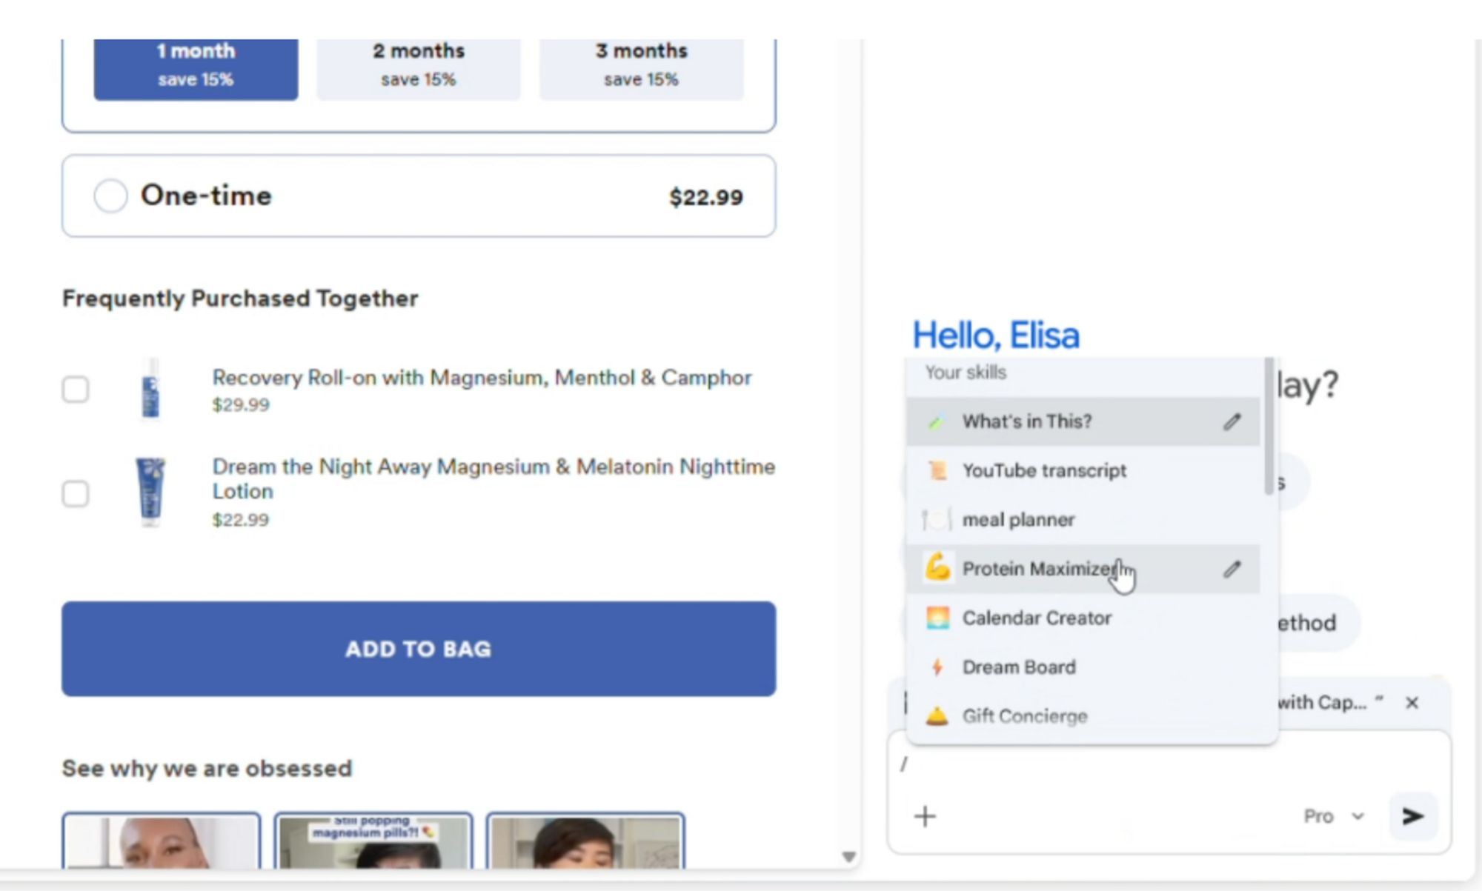The height and width of the screenshot is (891, 1482).
Task: Dismiss the attached page chip with X
Action: pyautogui.click(x=1412, y=702)
